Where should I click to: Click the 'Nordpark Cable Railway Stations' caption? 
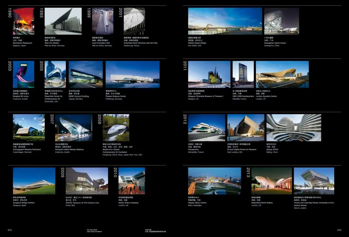click(x=69, y=149)
